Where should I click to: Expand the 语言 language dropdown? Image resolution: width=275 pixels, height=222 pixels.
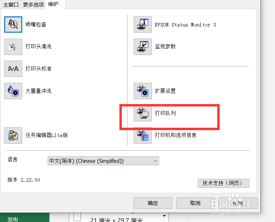[x=103, y=161]
